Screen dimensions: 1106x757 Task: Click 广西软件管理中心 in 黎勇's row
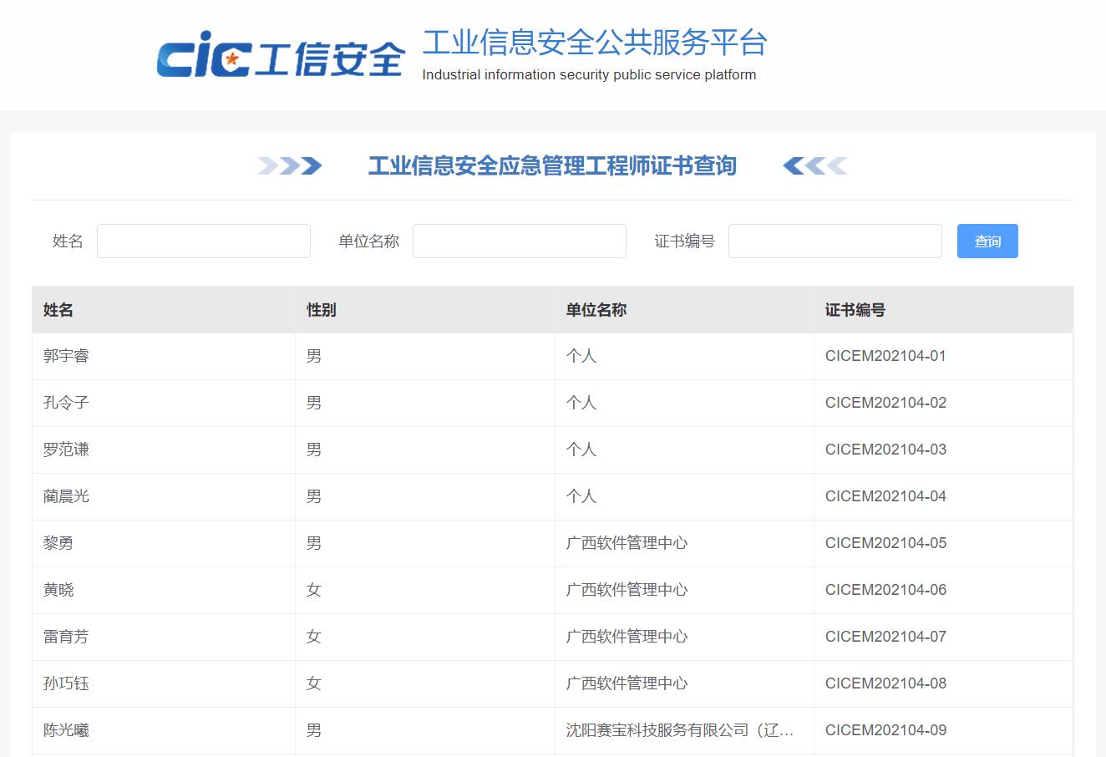[627, 543]
